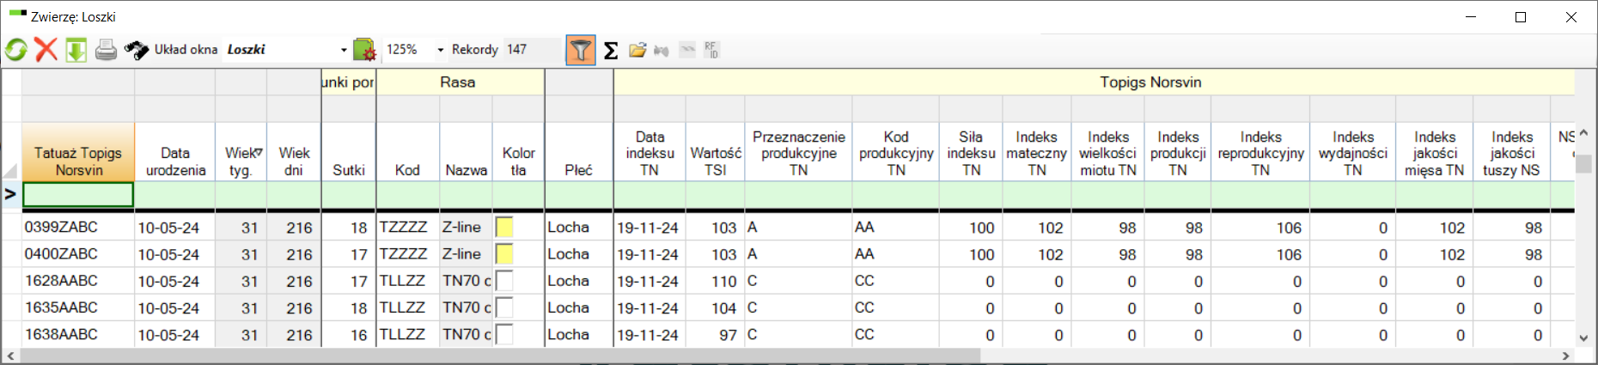Click the Indeks mateczny TN header

1037,152
